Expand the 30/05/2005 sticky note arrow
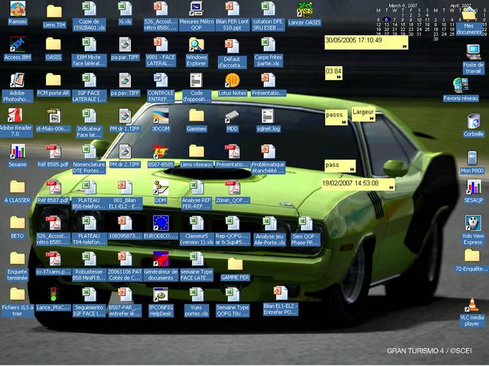Image resolution: width=489 pixels, height=366 pixels. click(x=405, y=46)
